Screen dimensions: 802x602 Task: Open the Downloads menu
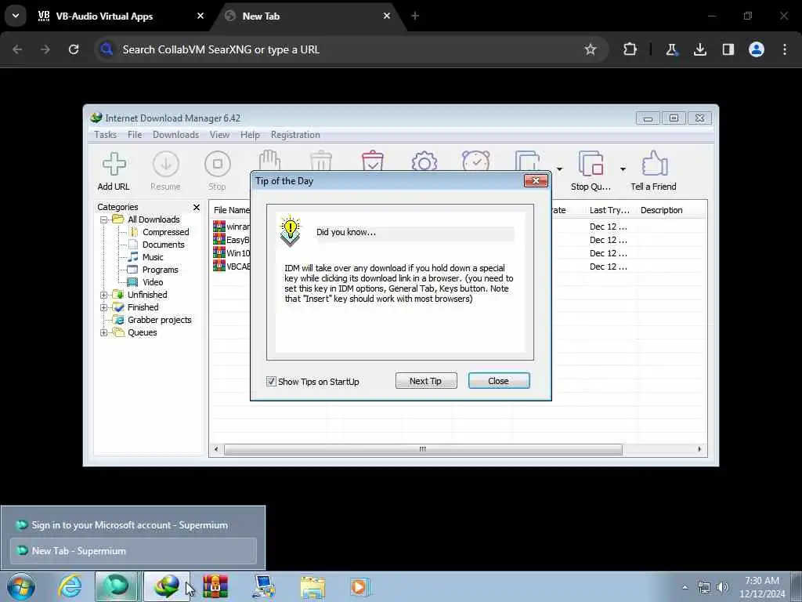tap(175, 135)
